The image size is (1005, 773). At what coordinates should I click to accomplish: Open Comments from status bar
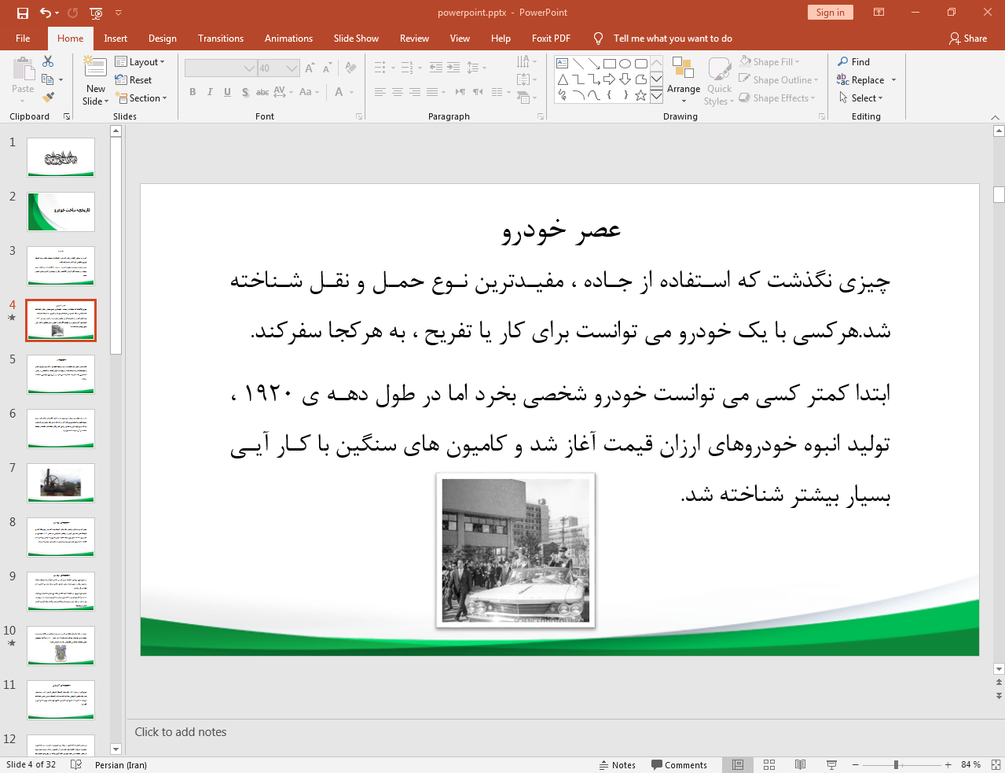coord(680,764)
